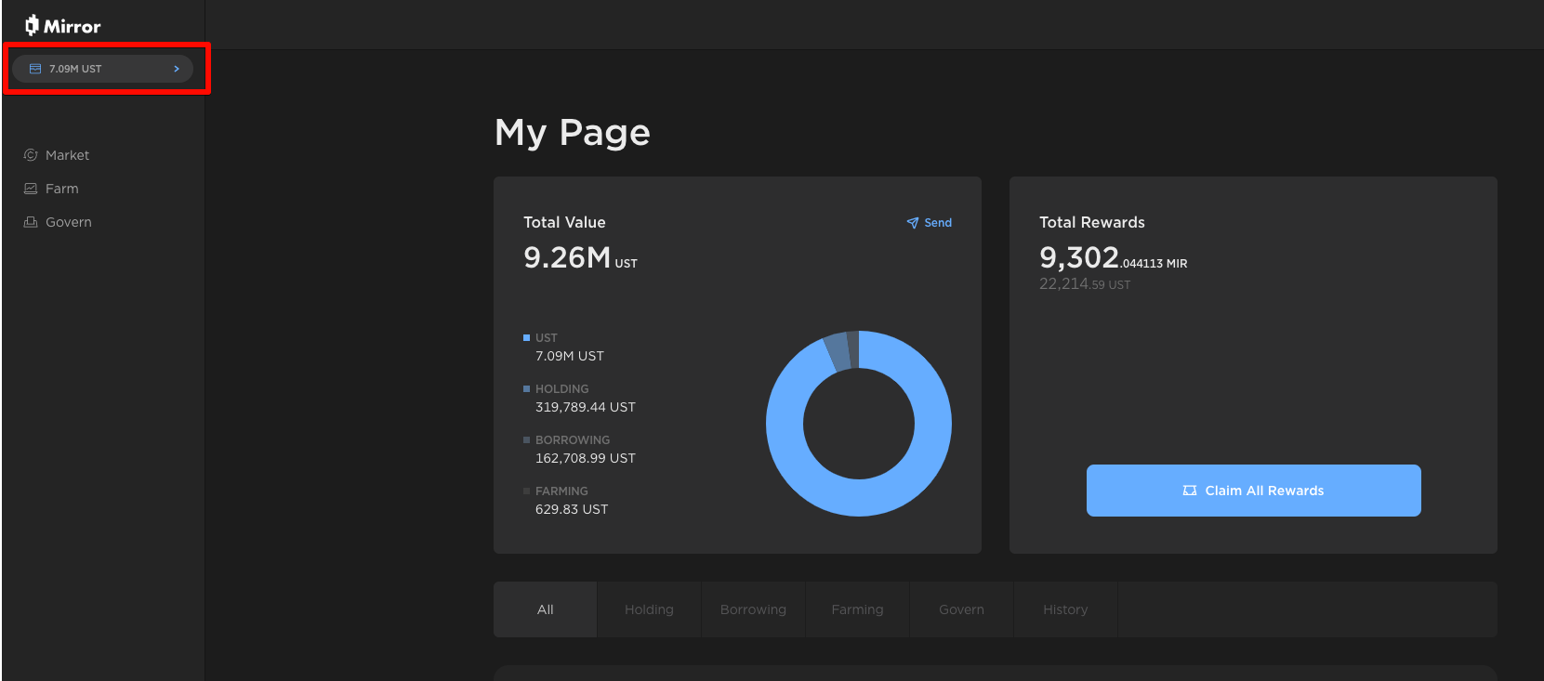Click the HOLDING legend color square

[527, 389]
